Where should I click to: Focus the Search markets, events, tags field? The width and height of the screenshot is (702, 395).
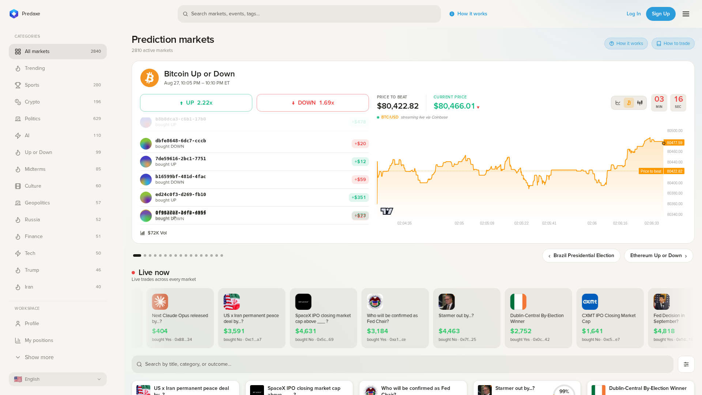309,14
